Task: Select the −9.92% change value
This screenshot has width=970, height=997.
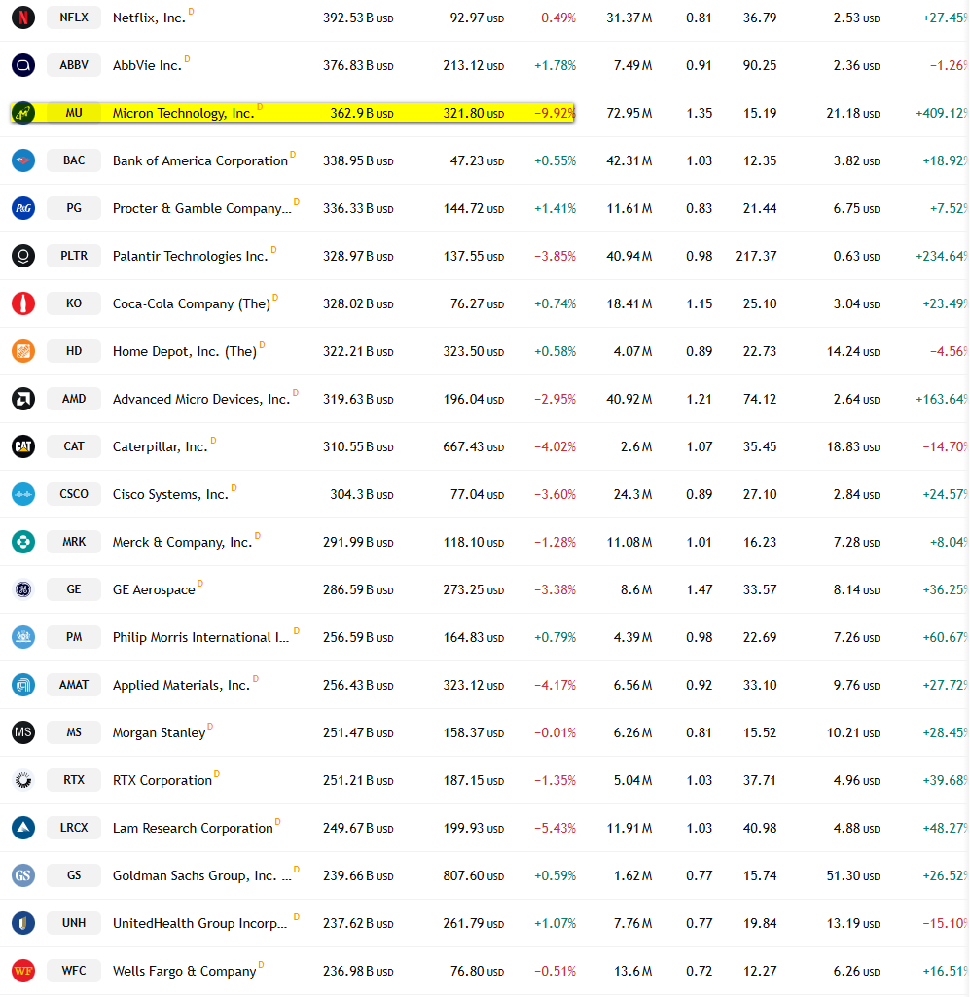Action: (555, 113)
